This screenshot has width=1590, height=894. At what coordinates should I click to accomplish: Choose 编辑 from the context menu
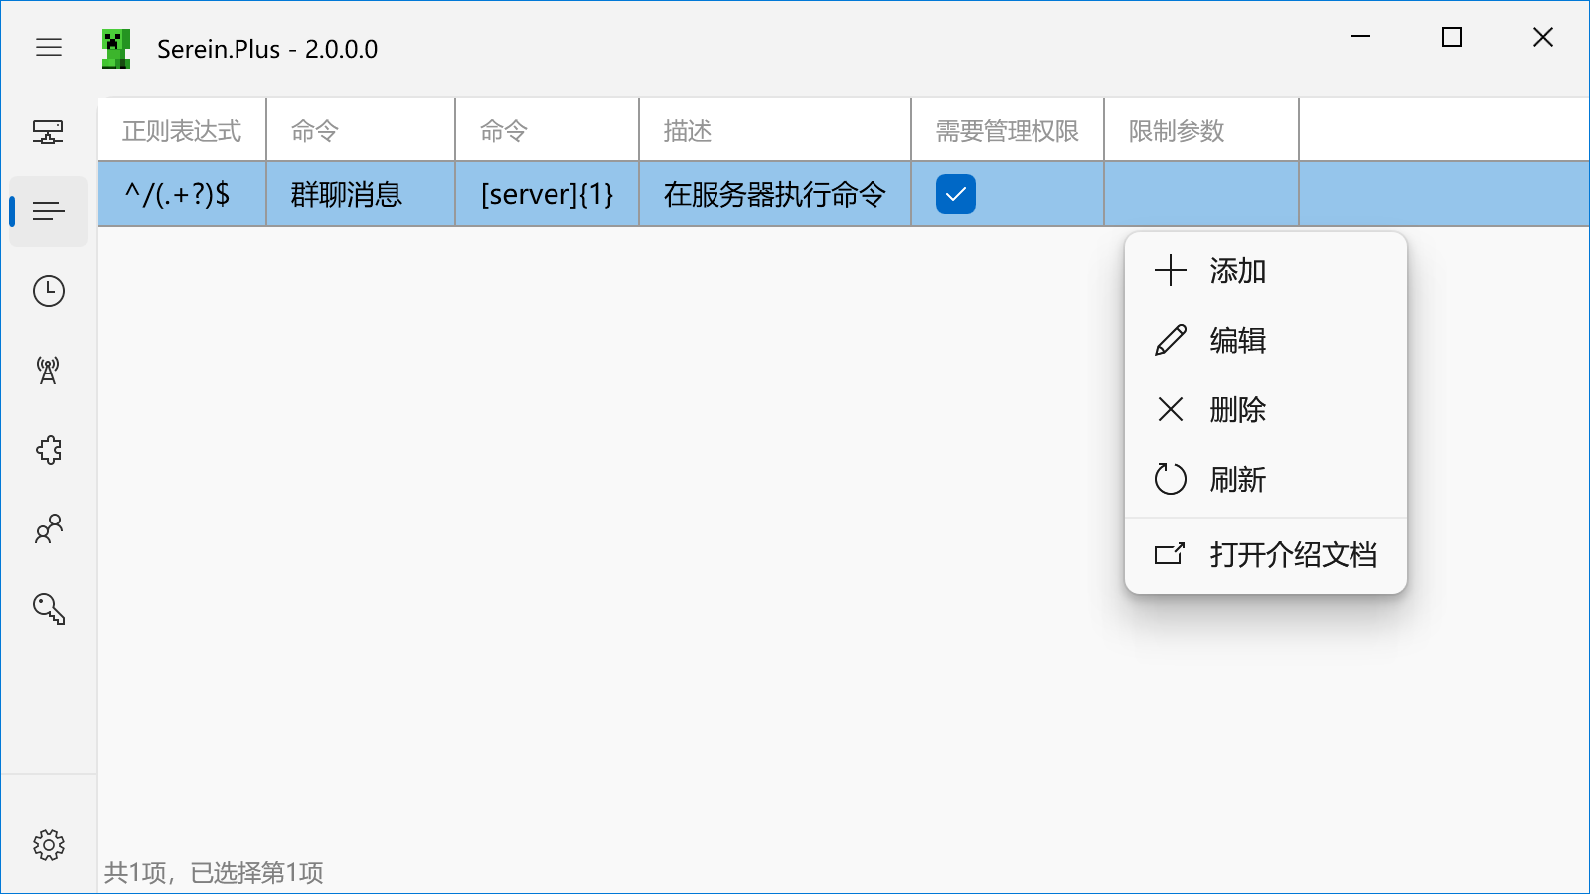click(1266, 341)
